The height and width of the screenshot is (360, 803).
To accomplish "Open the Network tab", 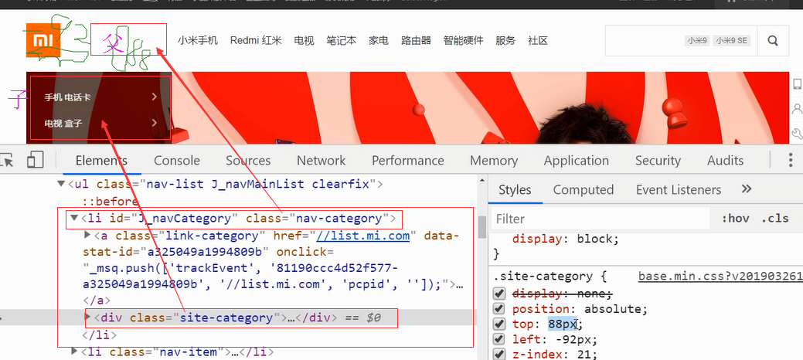I will 321,160.
